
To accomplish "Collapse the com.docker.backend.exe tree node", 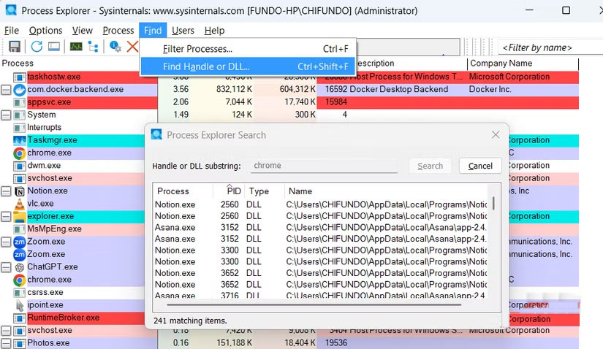I will (x=6, y=90).
